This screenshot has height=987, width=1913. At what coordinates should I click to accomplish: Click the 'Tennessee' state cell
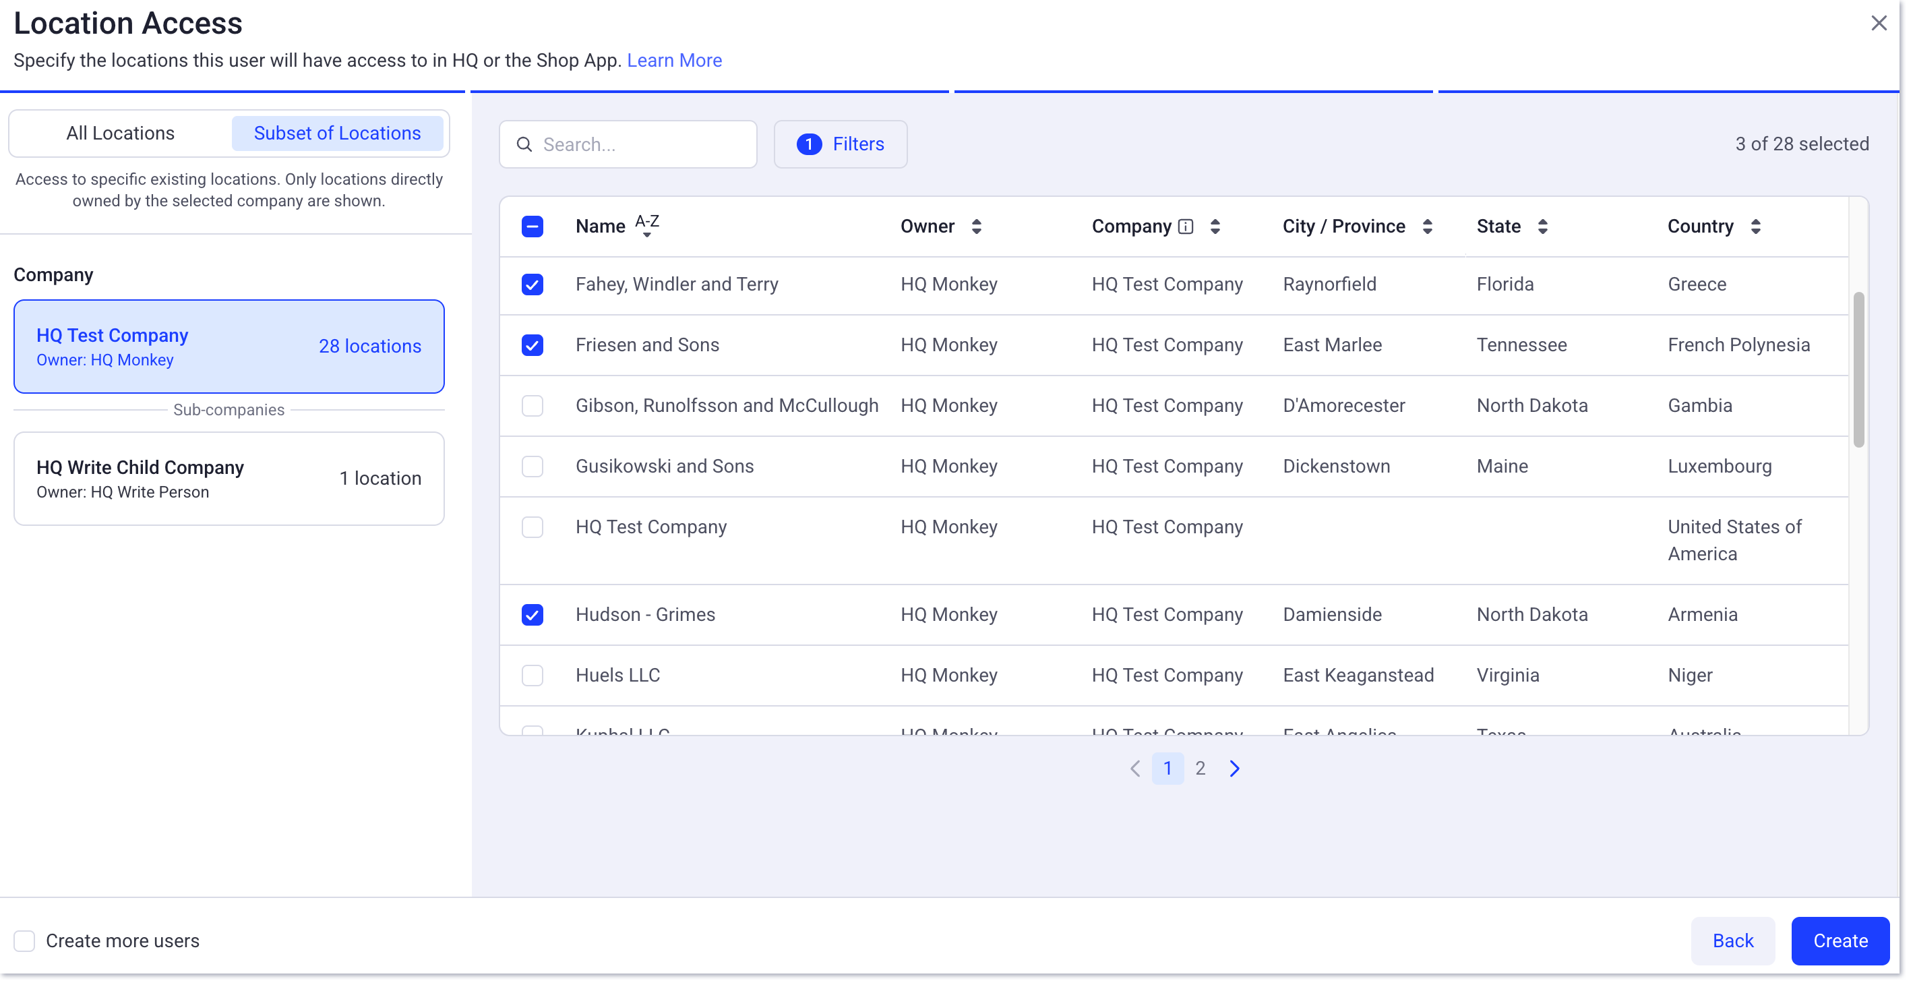(x=1521, y=345)
